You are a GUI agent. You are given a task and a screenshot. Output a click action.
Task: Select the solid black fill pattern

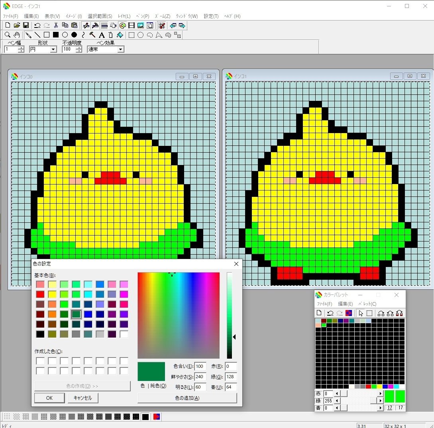(145, 417)
